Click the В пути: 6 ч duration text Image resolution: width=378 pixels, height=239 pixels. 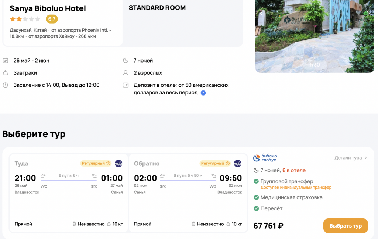[x=69, y=176]
